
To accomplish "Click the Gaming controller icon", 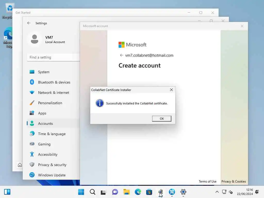I will click(32, 144).
